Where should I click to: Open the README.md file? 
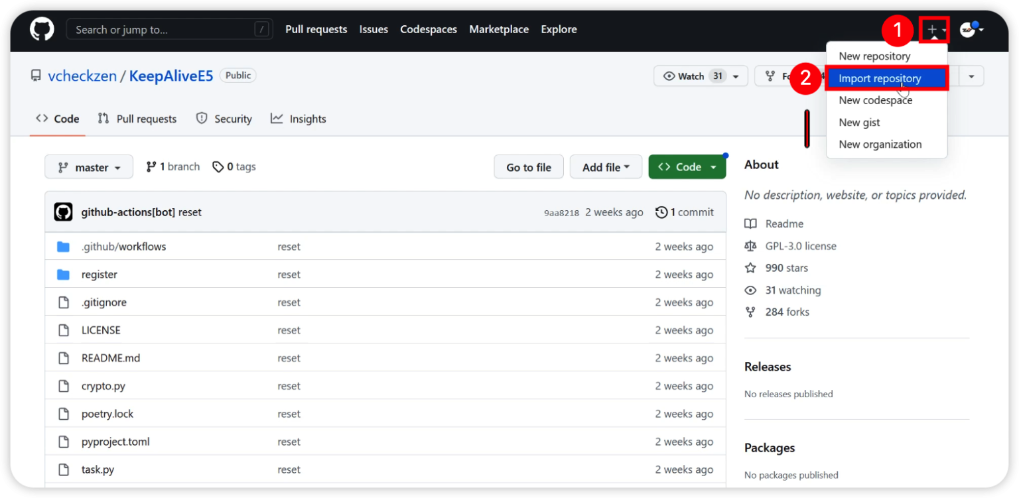pyautogui.click(x=111, y=358)
